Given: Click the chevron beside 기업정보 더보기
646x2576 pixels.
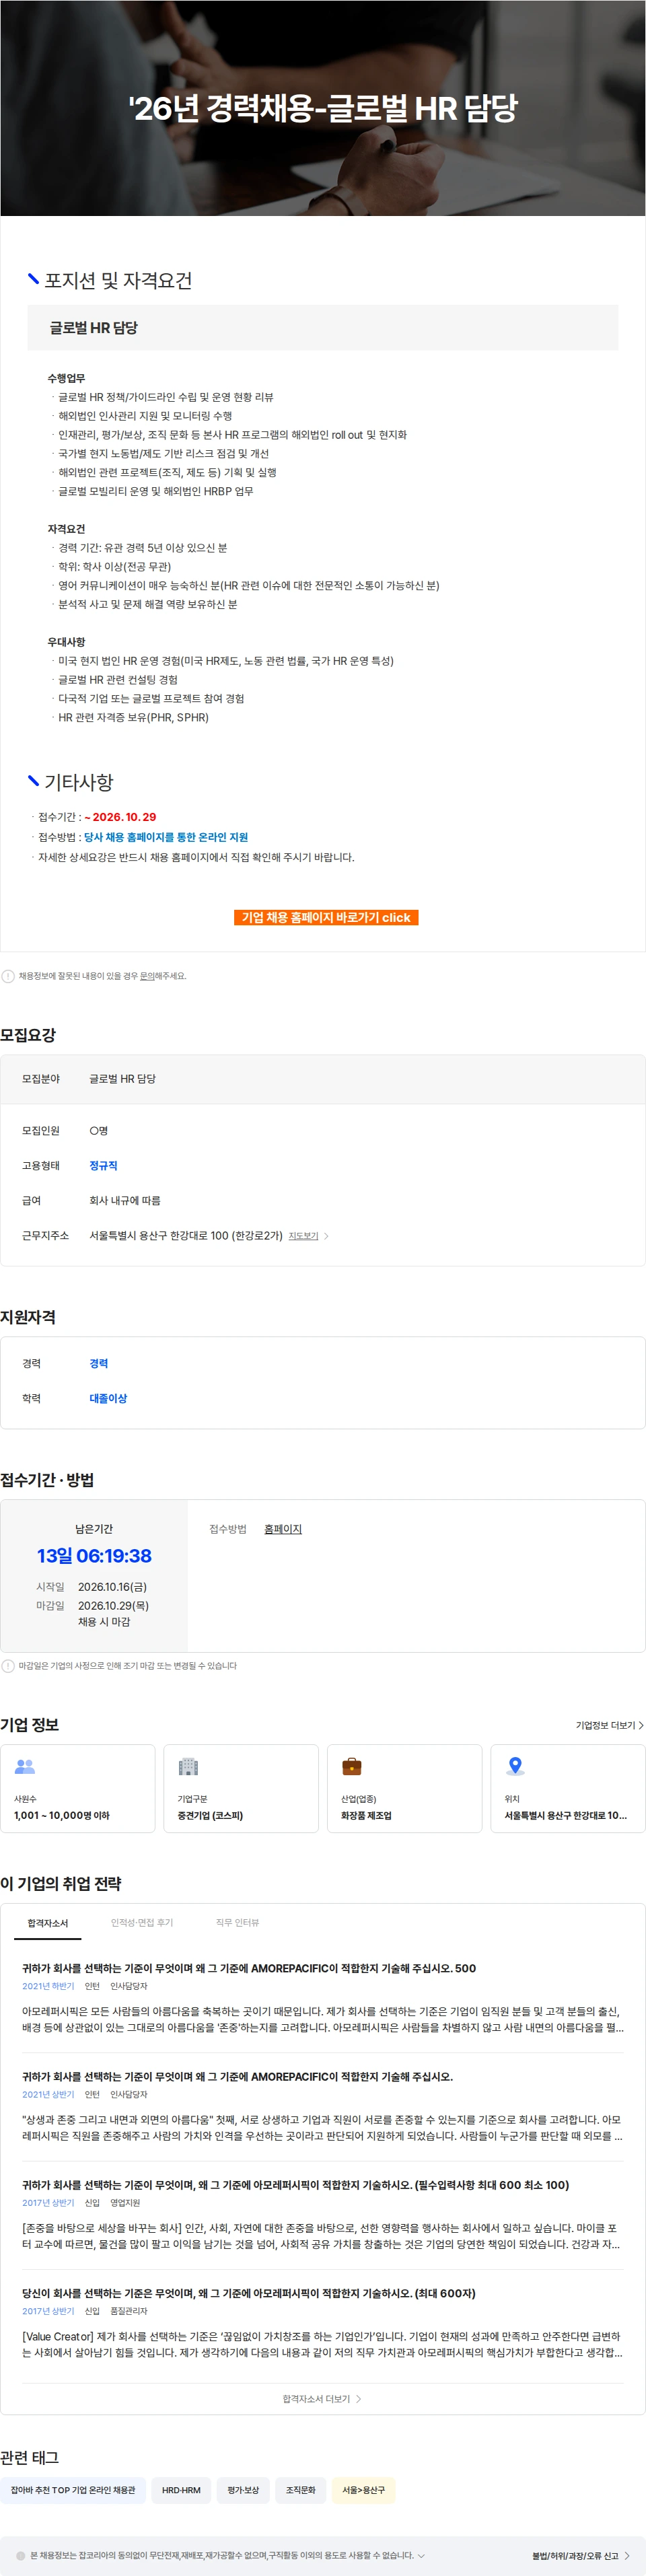Looking at the screenshot, I should pyautogui.click(x=640, y=1725).
